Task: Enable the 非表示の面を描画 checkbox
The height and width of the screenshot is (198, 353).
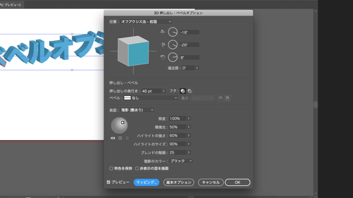Action: [137, 168]
